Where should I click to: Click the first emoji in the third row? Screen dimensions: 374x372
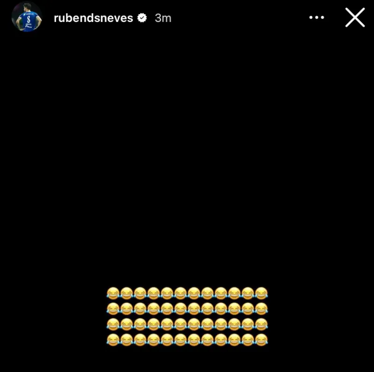[113, 324]
